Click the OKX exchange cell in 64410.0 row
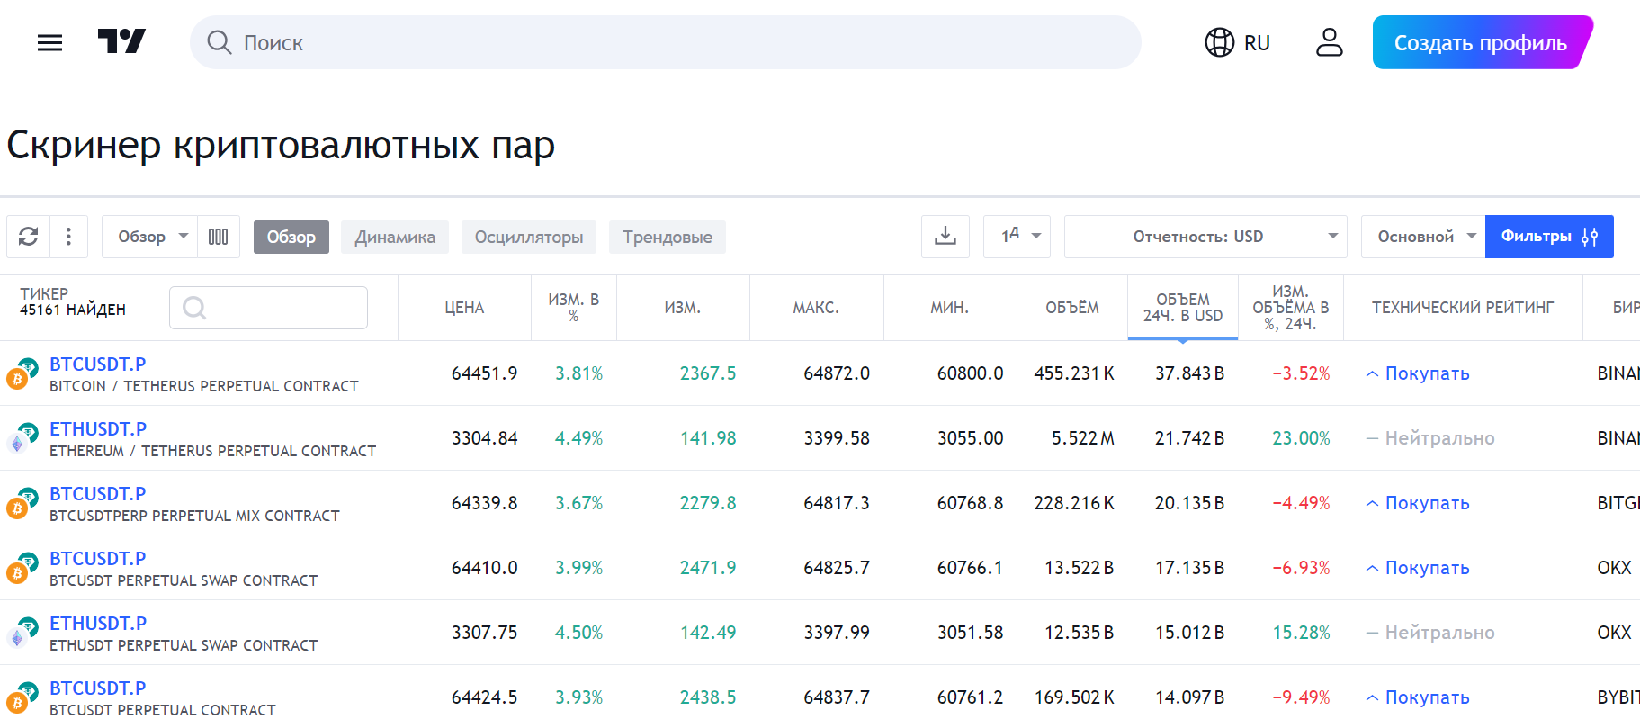The image size is (1640, 719). pyautogui.click(x=1614, y=568)
